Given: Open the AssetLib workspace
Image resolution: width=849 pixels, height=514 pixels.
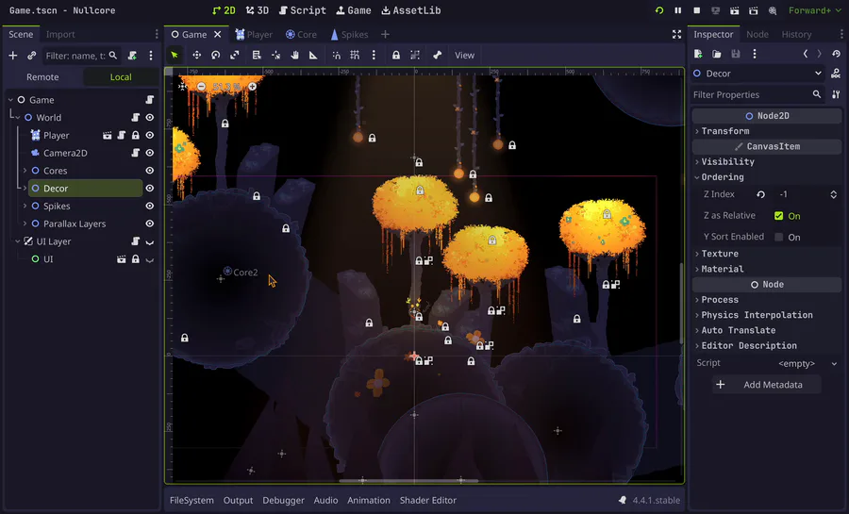Looking at the screenshot, I should tap(411, 10).
